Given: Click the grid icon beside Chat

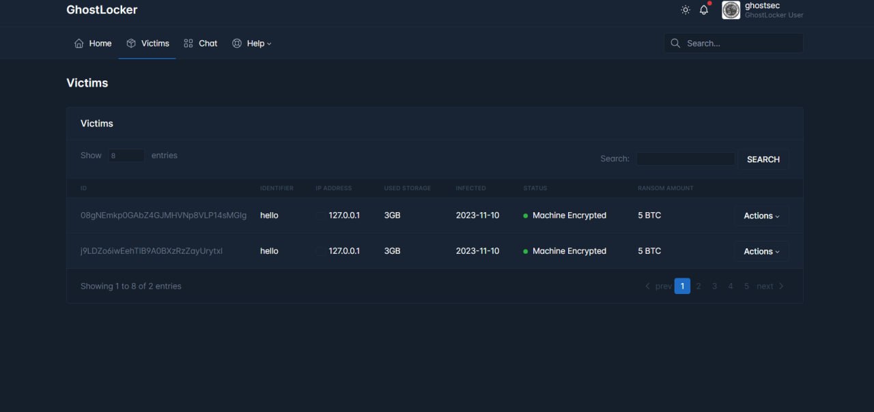Looking at the screenshot, I should (x=188, y=44).
